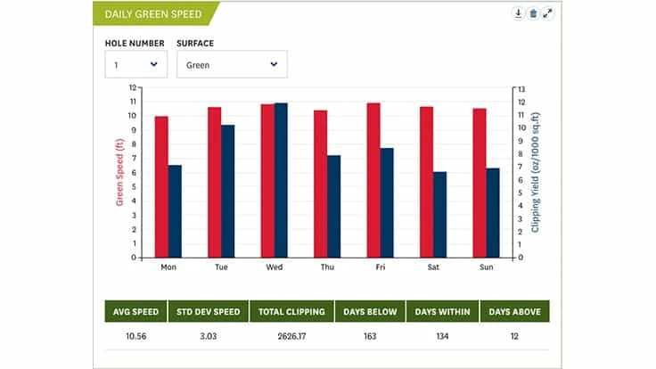This screenshot has width=656, height=369.
Task: Select the Days Within column header
Action: coord(442,312)
